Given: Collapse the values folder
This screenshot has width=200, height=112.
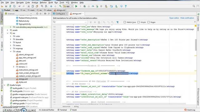Looking at the screenshot, I should [x=11, y=52].
